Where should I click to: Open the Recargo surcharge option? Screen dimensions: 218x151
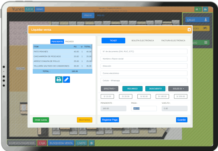[x=132, y=88]
